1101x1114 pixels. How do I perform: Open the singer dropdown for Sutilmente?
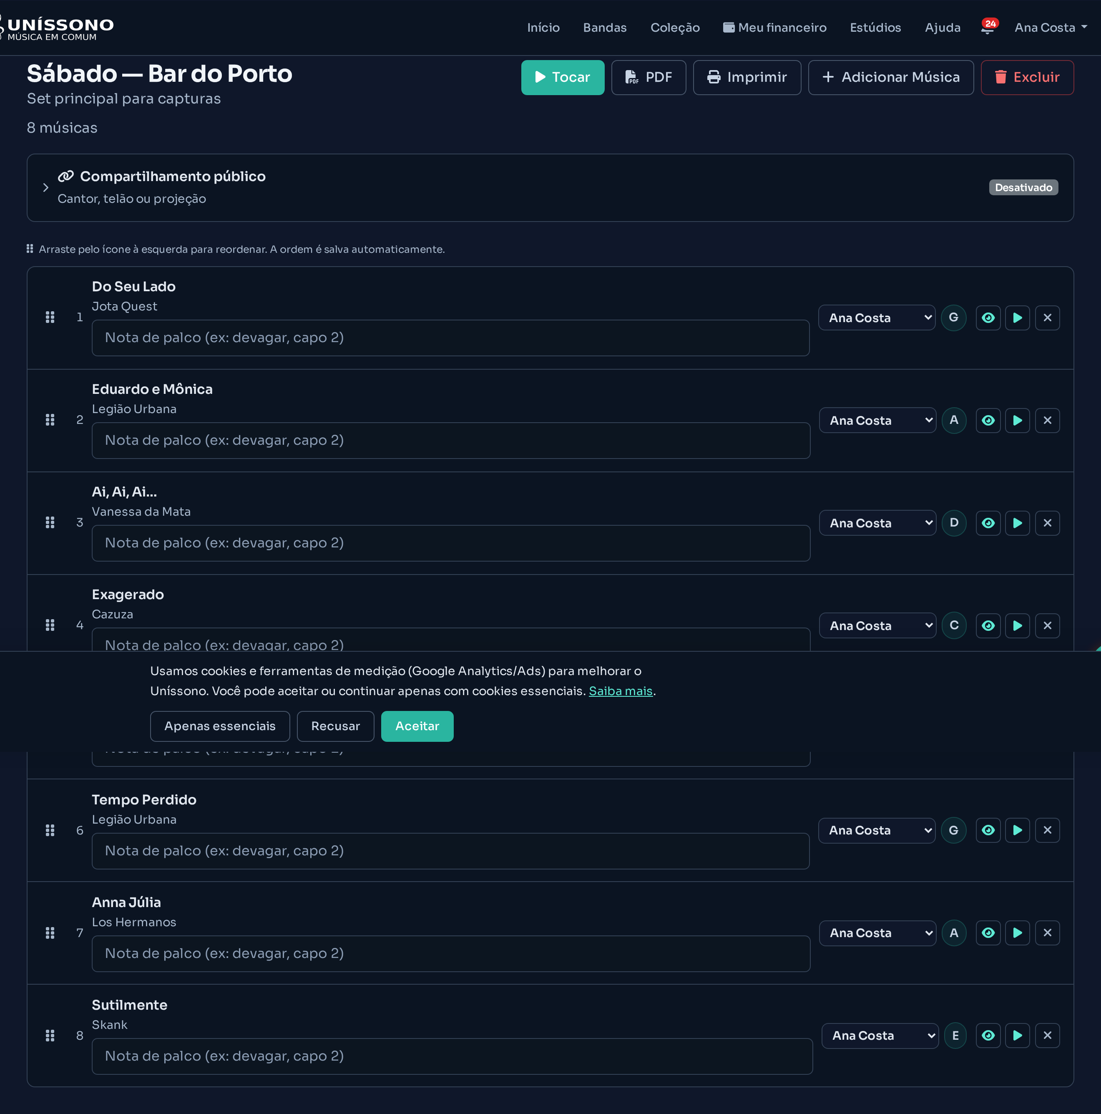880,1036
